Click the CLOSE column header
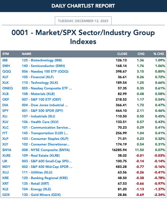 pos(122,54)
